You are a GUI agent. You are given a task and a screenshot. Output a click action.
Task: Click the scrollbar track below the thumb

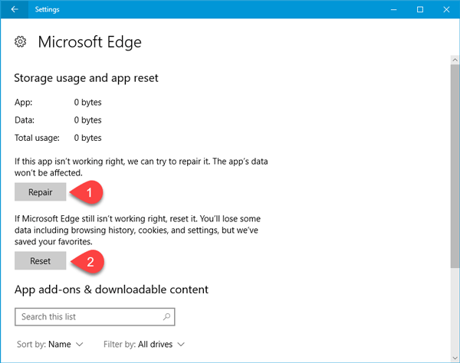(455, 311)
